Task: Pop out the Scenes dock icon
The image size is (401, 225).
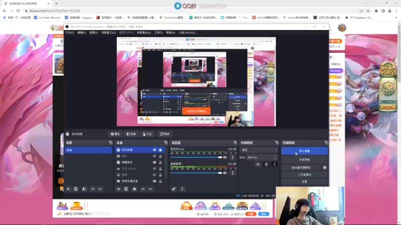Action: 110,142
